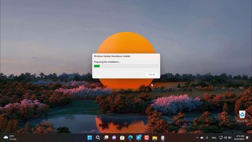Launch the Chat (Teams) taskbar app
The width and height of the screenshot is (252, 142).
coord(114,138)
